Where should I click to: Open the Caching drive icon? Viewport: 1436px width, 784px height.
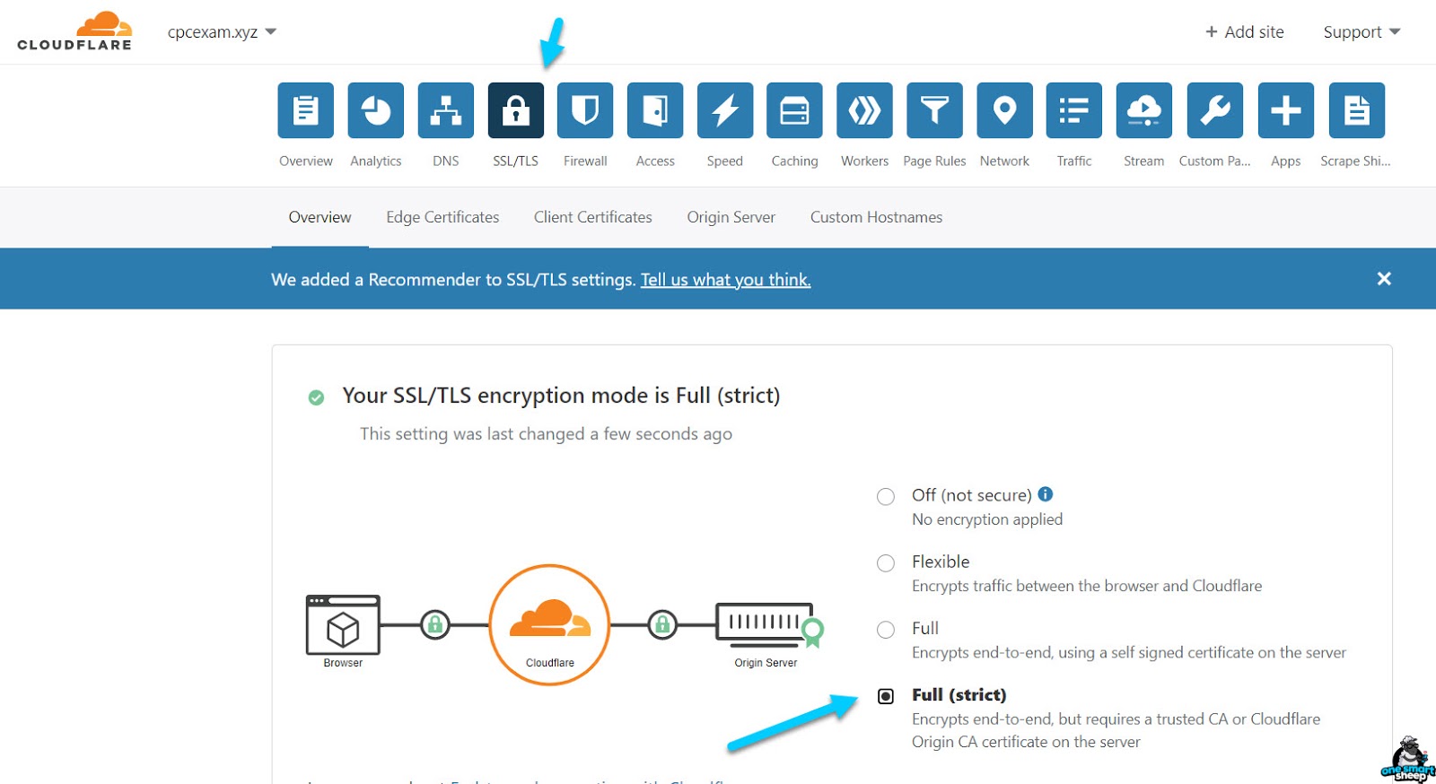pos(794,110)
